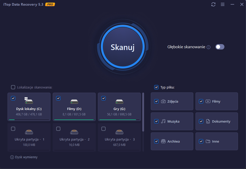Image resolution: width=246 pixels, height=169 pixels.
Task: Click the Ukryta partycja - 1 label
Action: (x=30, y=140)
